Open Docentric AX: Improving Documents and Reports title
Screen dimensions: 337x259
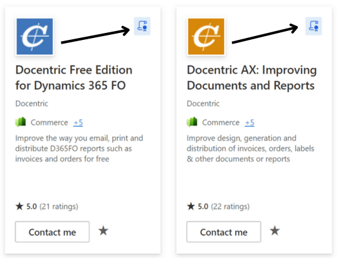tap(251, 77)
